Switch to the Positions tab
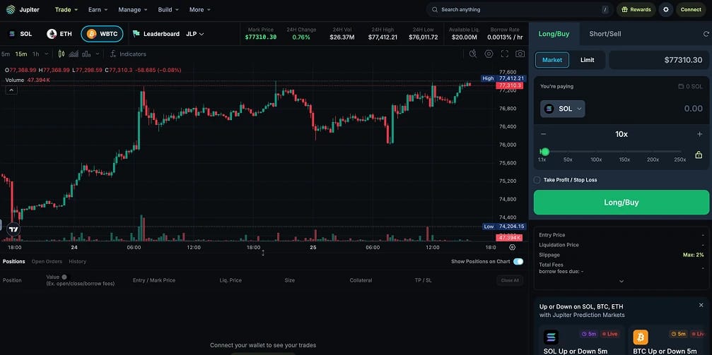The image size is (712, 355). (x=13, y=262)
